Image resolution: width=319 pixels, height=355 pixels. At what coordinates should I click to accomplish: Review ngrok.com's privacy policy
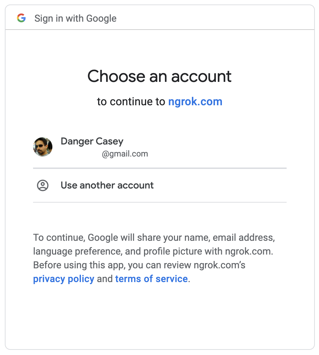click(63, 279)
